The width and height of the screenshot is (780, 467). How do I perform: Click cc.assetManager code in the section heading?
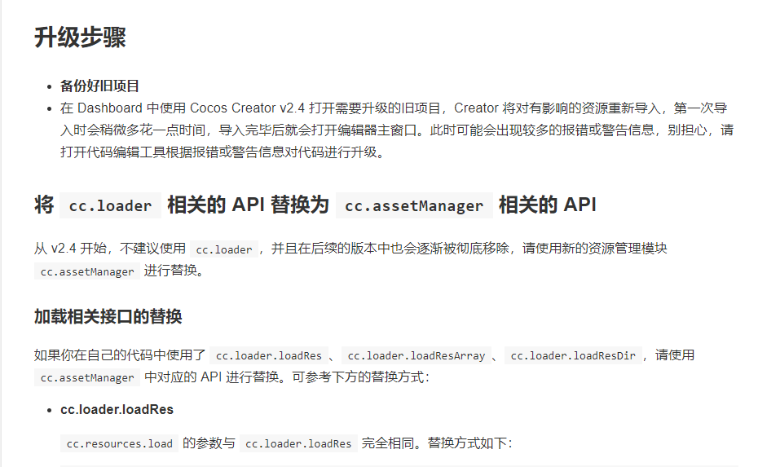tap(414, 205)
